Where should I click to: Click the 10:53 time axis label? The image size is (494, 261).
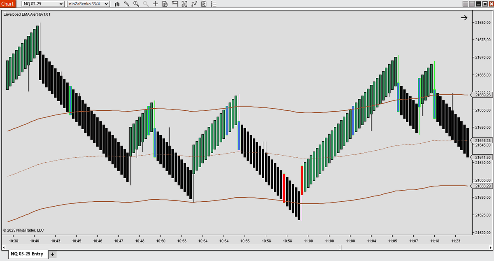182,241
